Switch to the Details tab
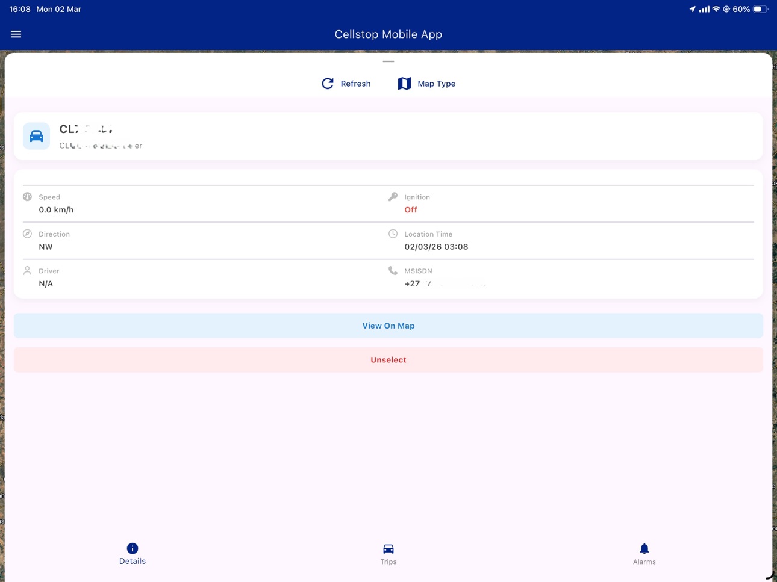Screen dimensions: 777x582 pyautogui.click(x=133, y=554)
